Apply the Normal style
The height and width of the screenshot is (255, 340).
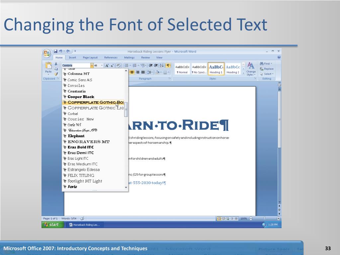[182, 69]
